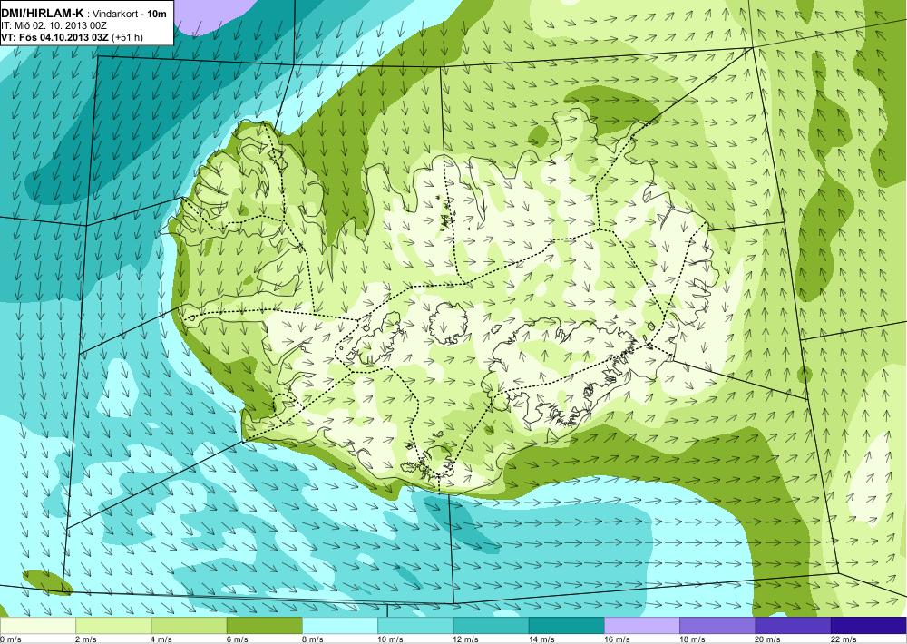Click the '4 m/s' legend label
This screenshot has width=907, height=644.
162,639
